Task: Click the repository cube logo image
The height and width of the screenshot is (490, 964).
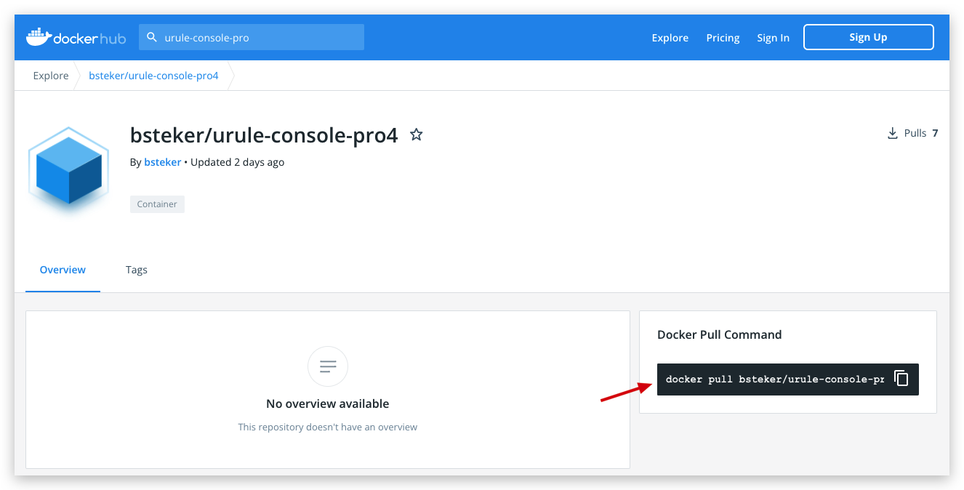Action: [x=68, y=172]
